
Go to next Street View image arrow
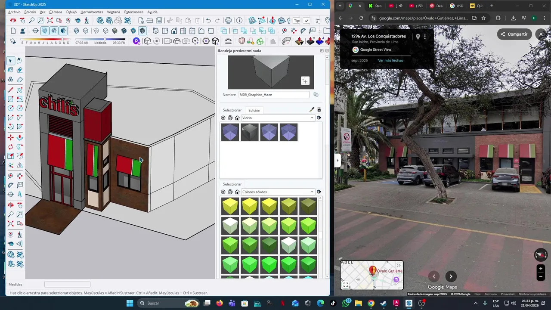(451, 276)
